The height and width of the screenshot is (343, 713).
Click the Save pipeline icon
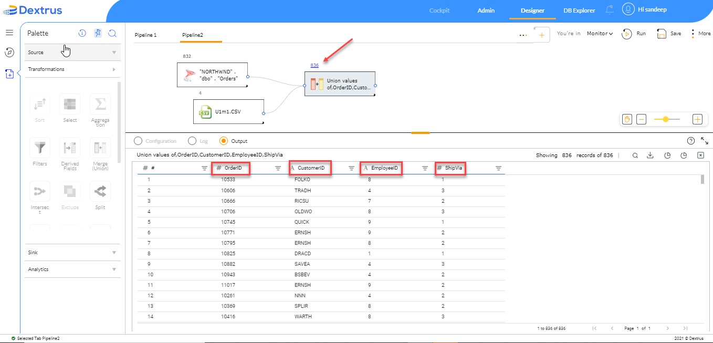(662, 34)
